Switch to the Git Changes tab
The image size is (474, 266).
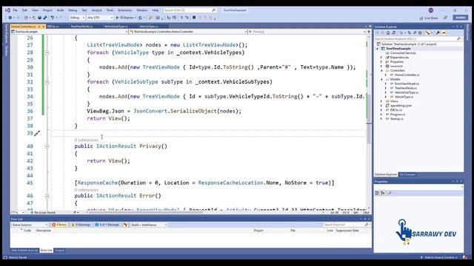tap(407, 174)
